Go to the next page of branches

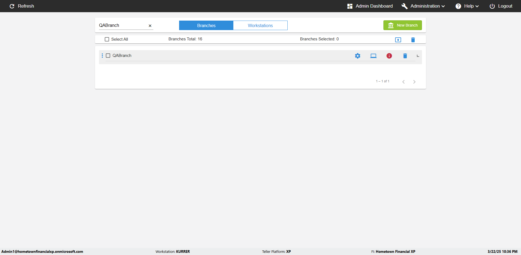(414, 82)
